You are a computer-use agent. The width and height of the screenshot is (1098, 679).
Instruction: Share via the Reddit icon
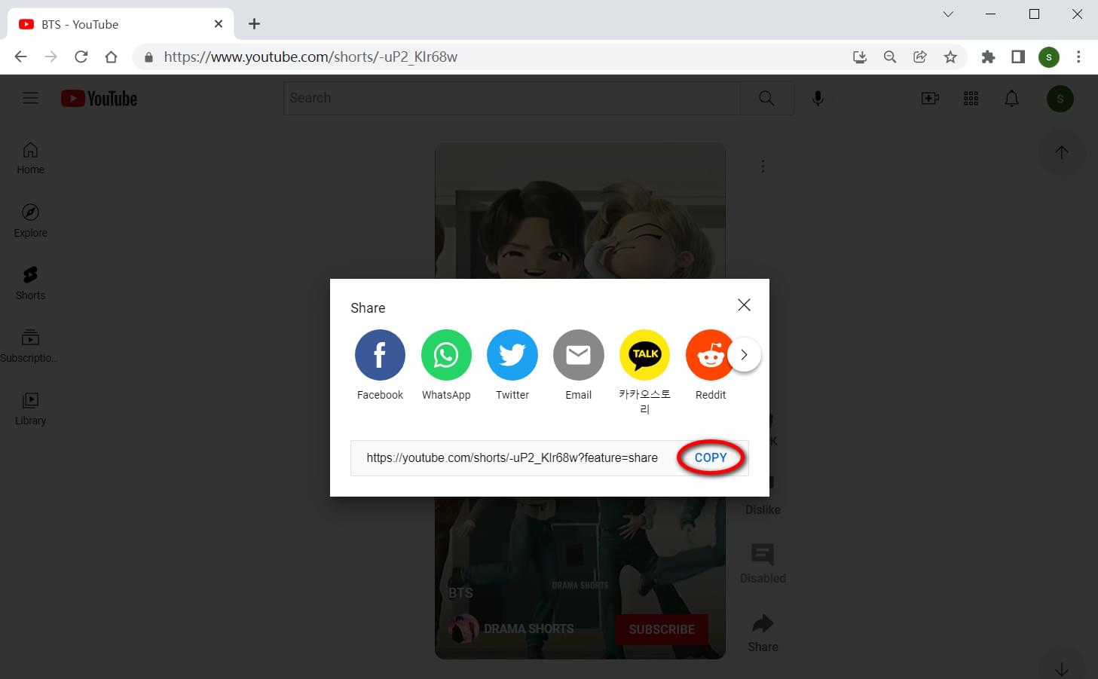coord(708,355)
